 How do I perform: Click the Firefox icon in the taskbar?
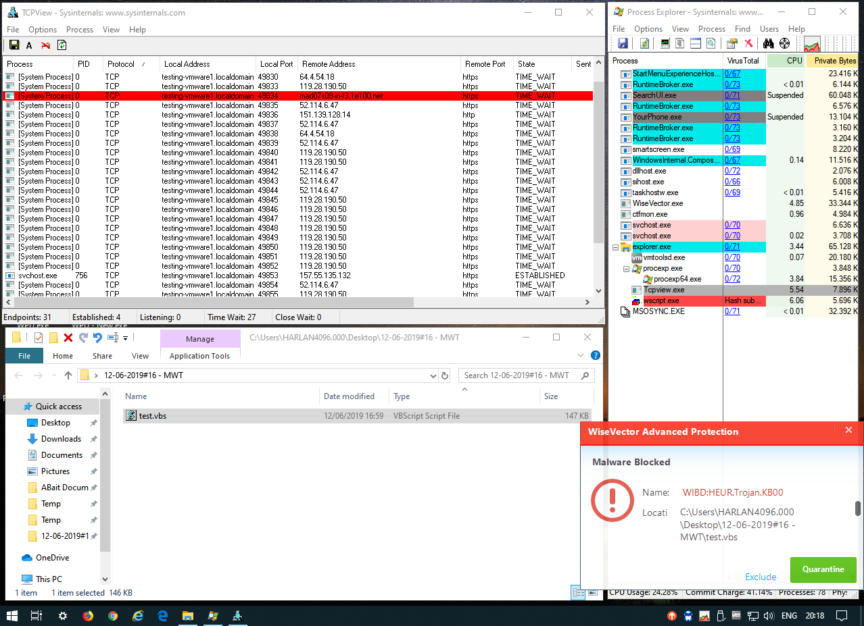click(x=87, y=616)
